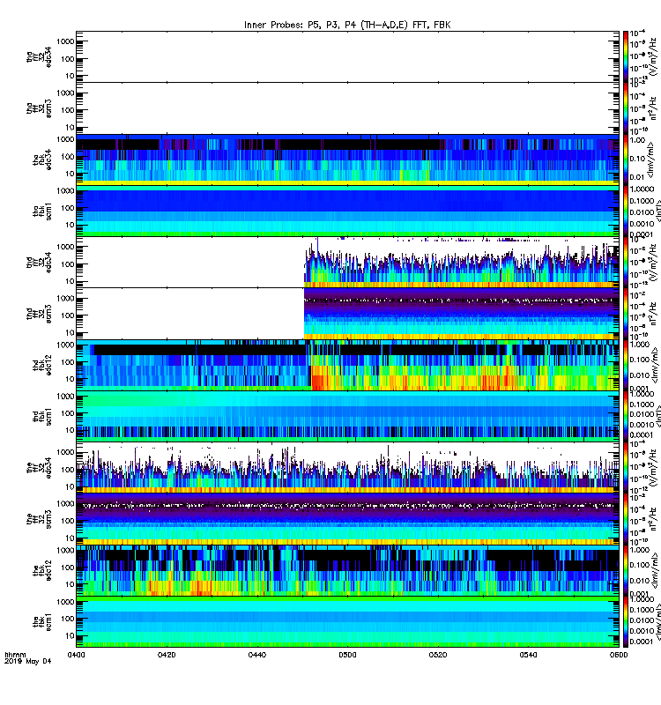
Task: Click the 1000 tick of tha fff edc34 panel
Action: click(65, 41)
